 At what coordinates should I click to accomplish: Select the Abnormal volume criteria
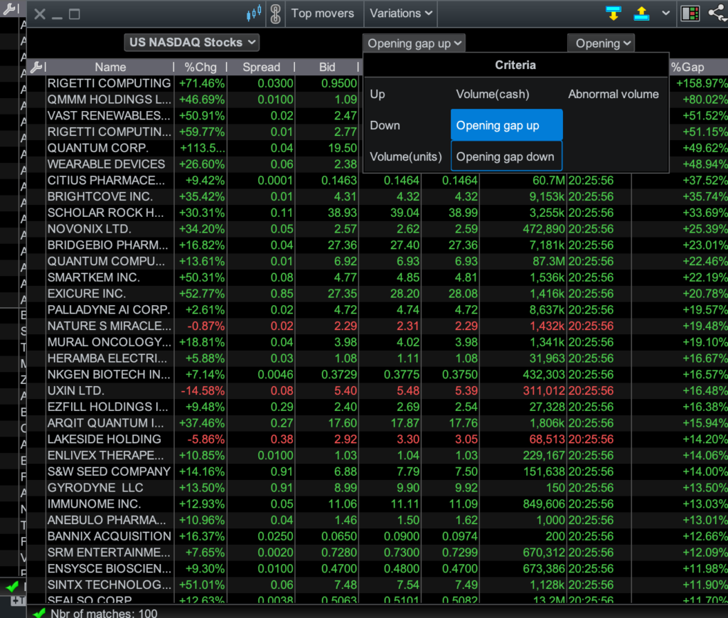pos(614,95)
